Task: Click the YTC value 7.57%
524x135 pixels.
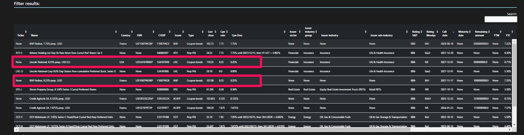Action: pyautogui.click(x=508, y=108)
